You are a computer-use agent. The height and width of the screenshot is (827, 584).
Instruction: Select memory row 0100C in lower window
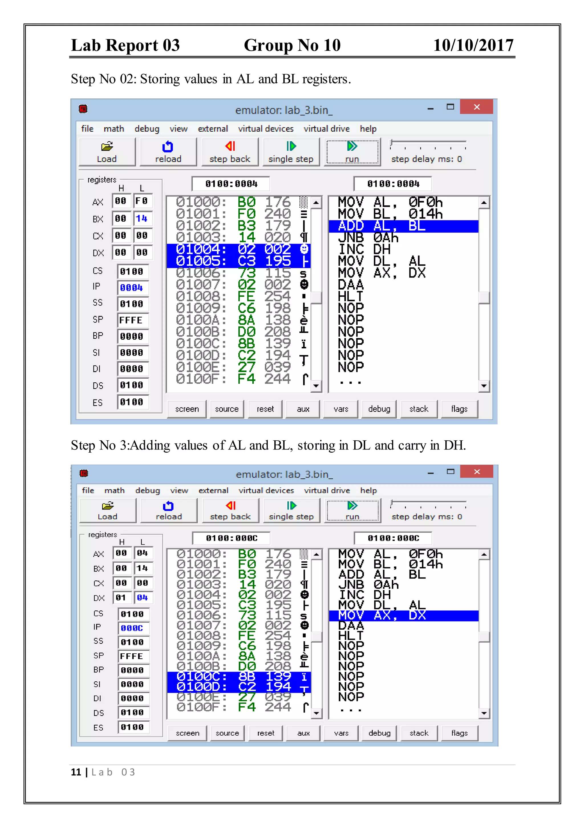239,677
